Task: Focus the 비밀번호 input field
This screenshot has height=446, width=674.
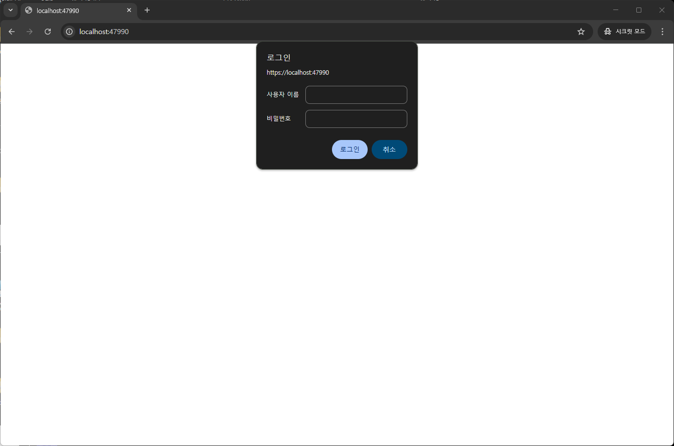Action: (x=356, y=119)
